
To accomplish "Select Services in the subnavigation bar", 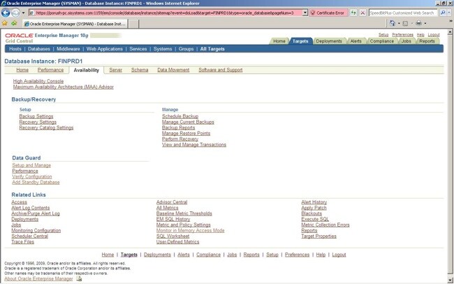I will [x=138, y=49].
